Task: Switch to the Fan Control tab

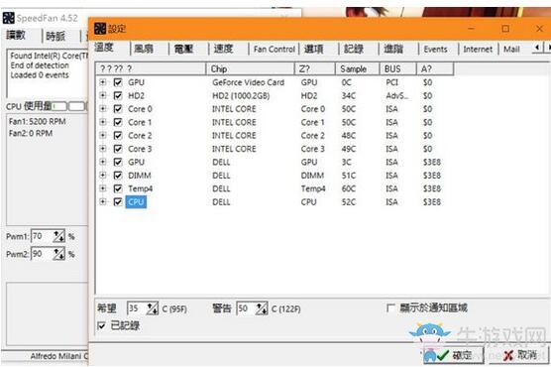Action: tap(275, 49)
